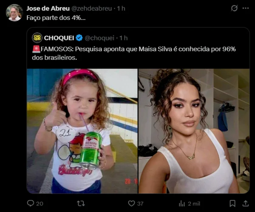
Task: Open the @zehdeabreu handle link
Action: [91, 8]
